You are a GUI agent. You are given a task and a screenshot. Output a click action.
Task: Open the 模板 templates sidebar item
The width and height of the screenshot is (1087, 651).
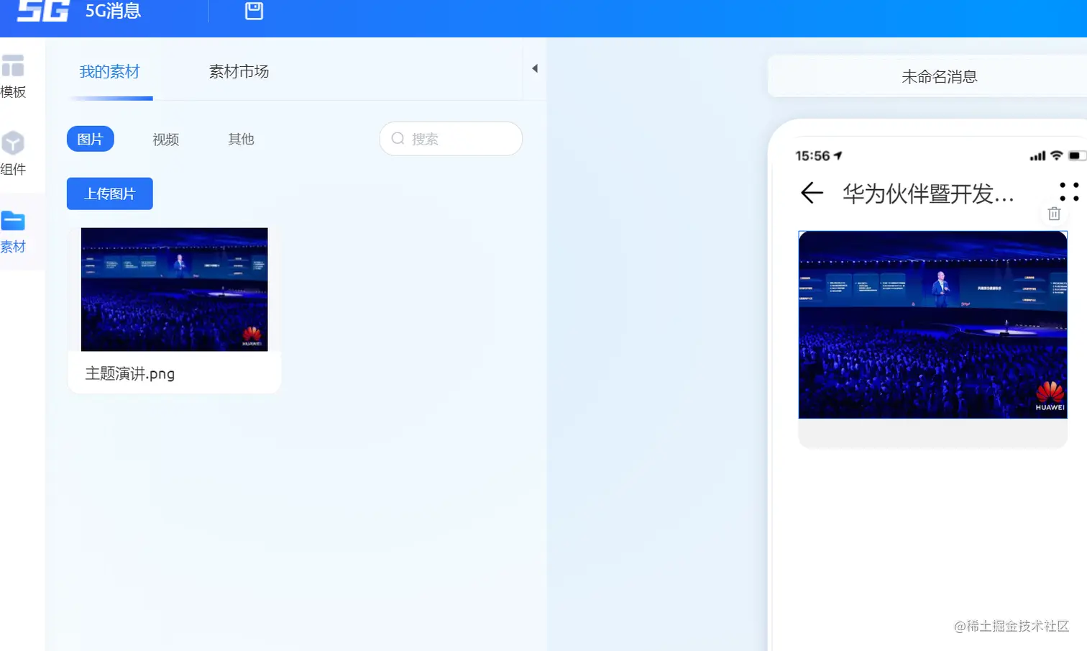pyautogui.click(x=13, y=76)
